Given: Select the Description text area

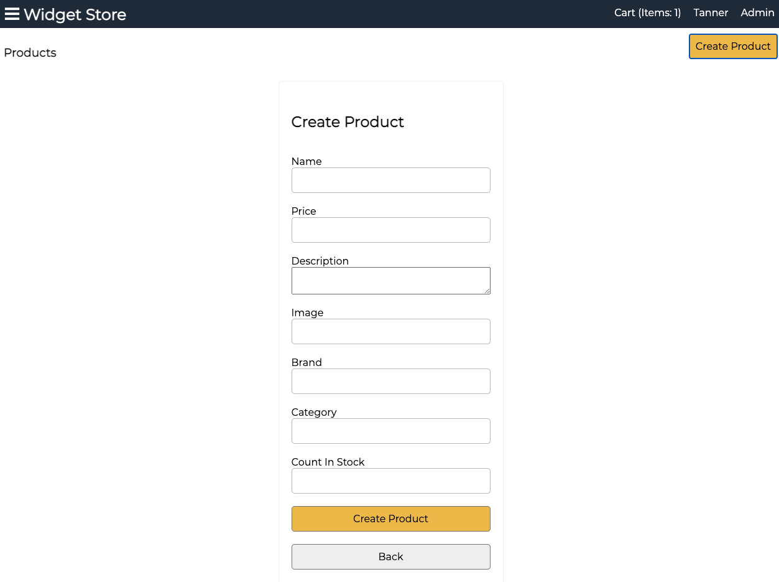Looking at the screenshot, I should pyautogui.click(x=390, y=280).
